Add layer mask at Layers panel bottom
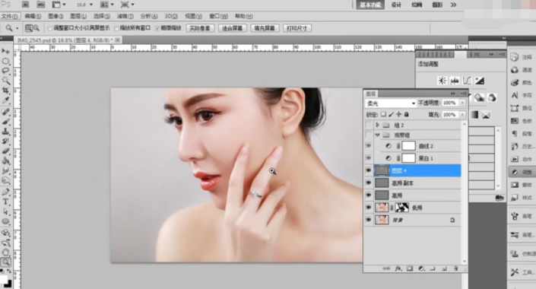Viewport: 536px width, 289px height. 410,268
